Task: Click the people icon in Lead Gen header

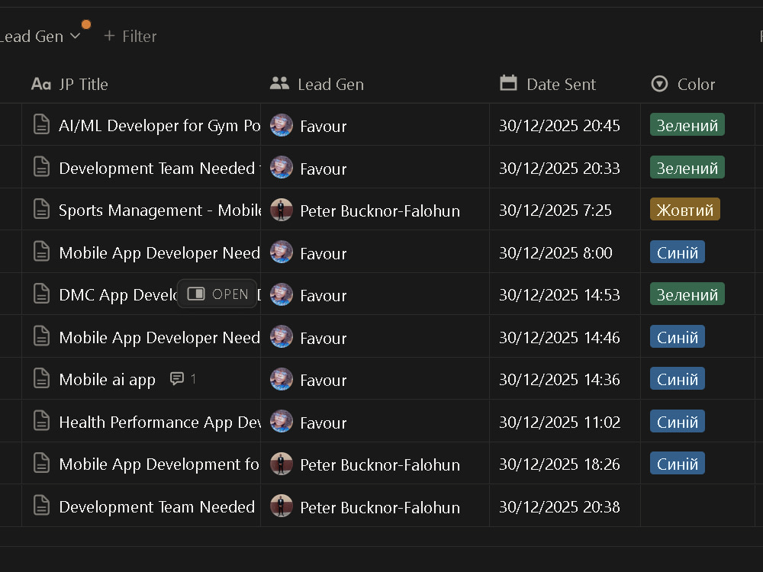Action: (279, 83)
